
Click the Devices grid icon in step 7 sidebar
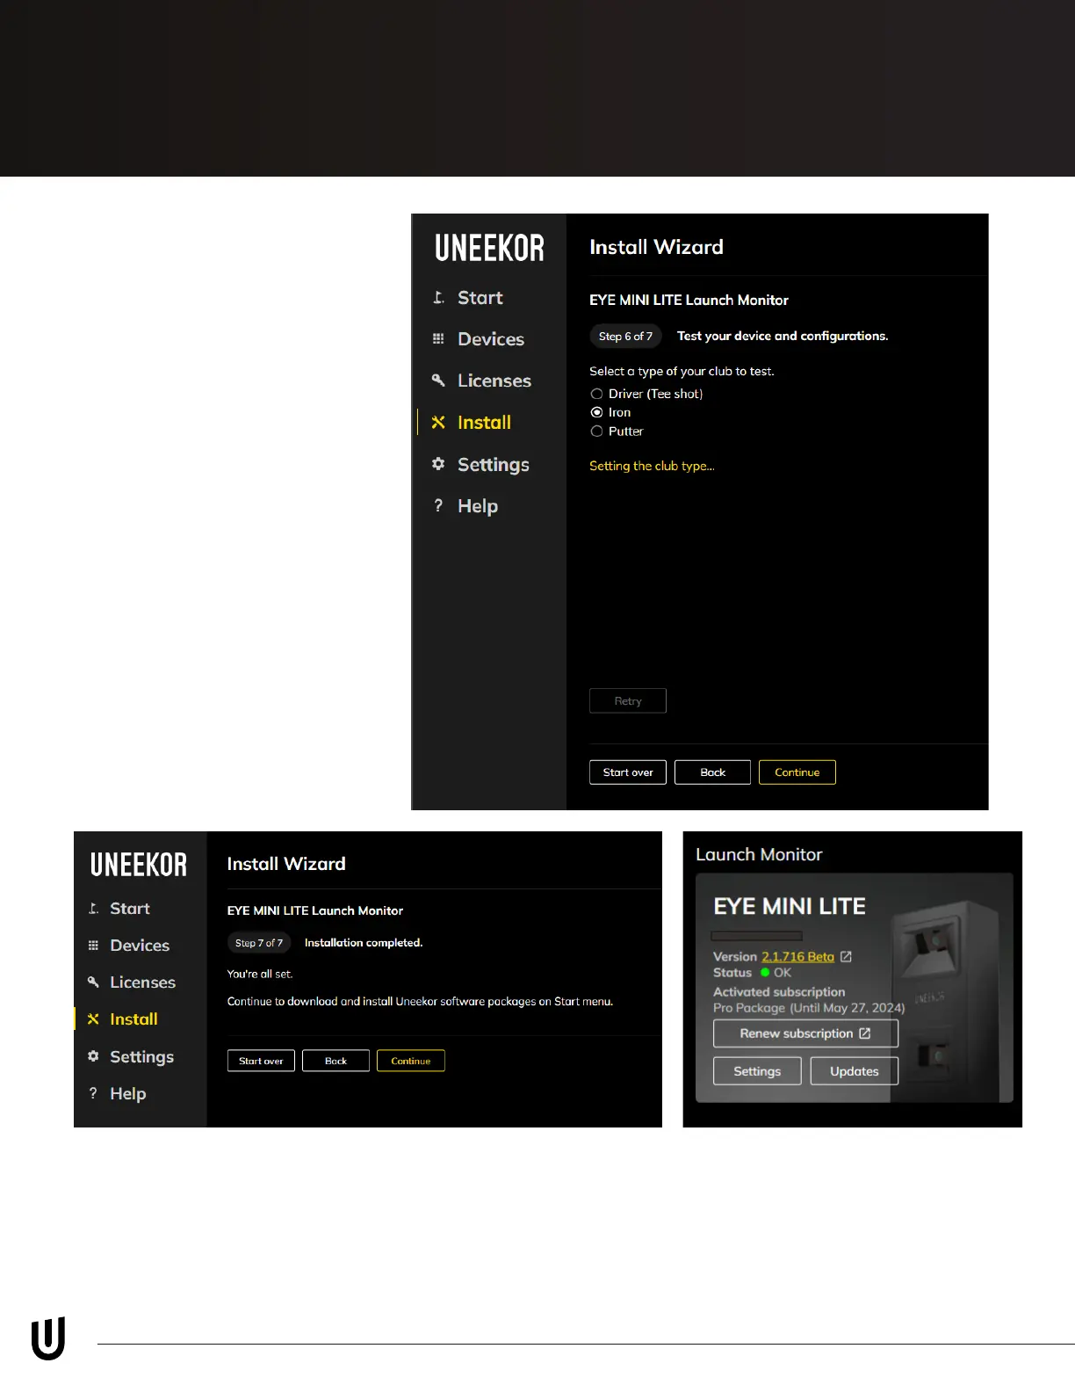tap(93, 946)
